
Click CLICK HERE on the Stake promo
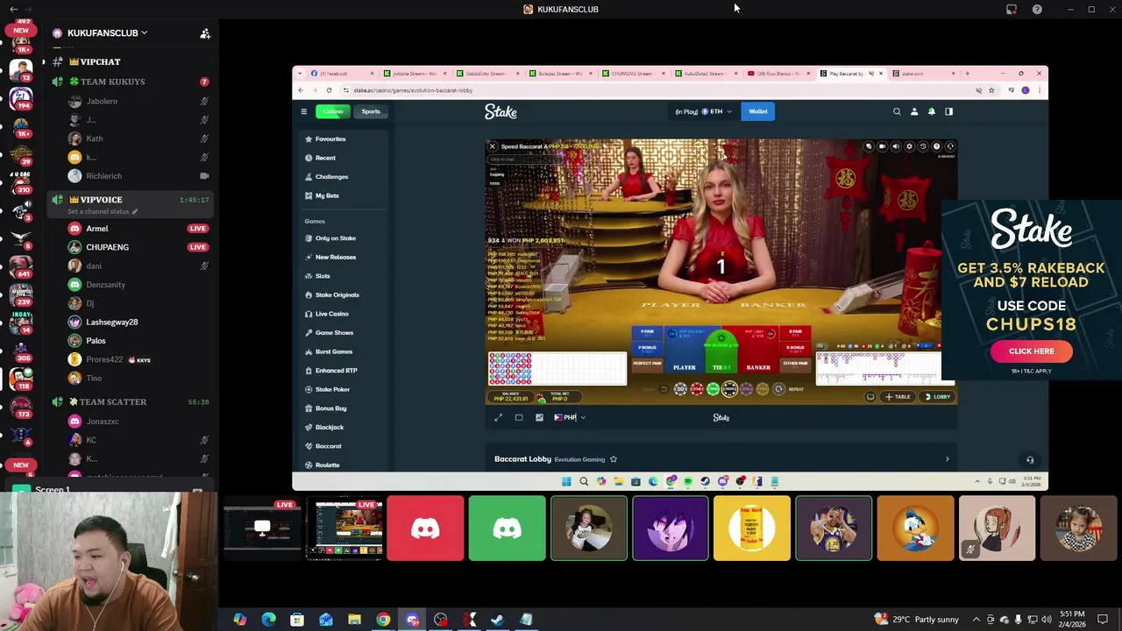click(x=1032, y=351)
